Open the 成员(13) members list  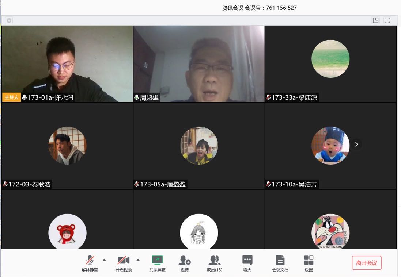215,263
